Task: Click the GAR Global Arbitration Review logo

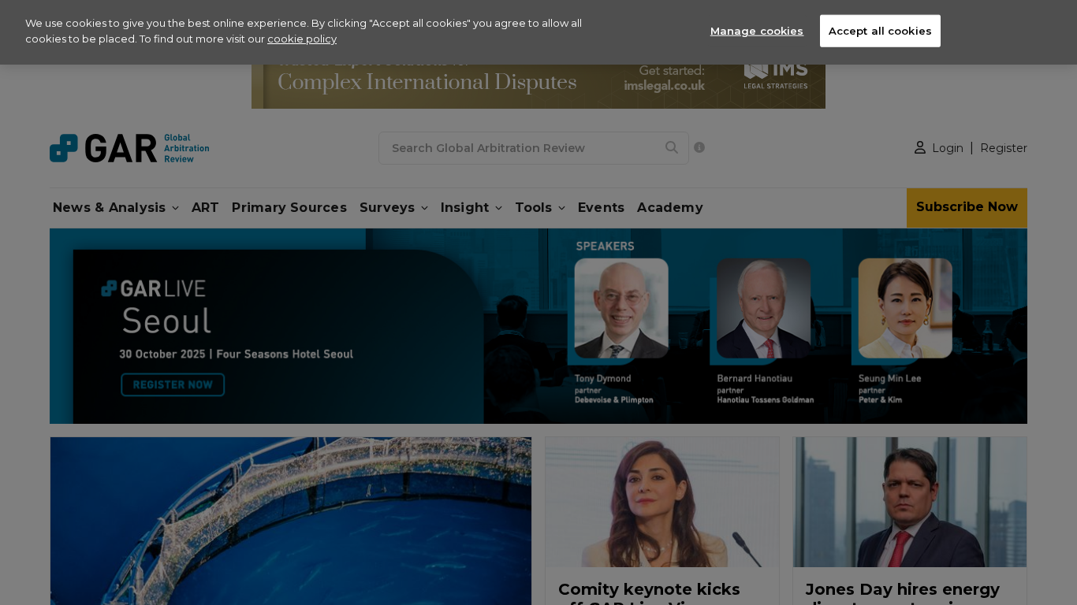Action: pyautogui.click(x=129, y=148)
